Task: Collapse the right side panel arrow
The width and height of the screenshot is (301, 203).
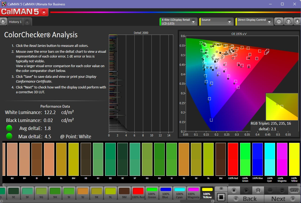Action: tap(297, 22)
